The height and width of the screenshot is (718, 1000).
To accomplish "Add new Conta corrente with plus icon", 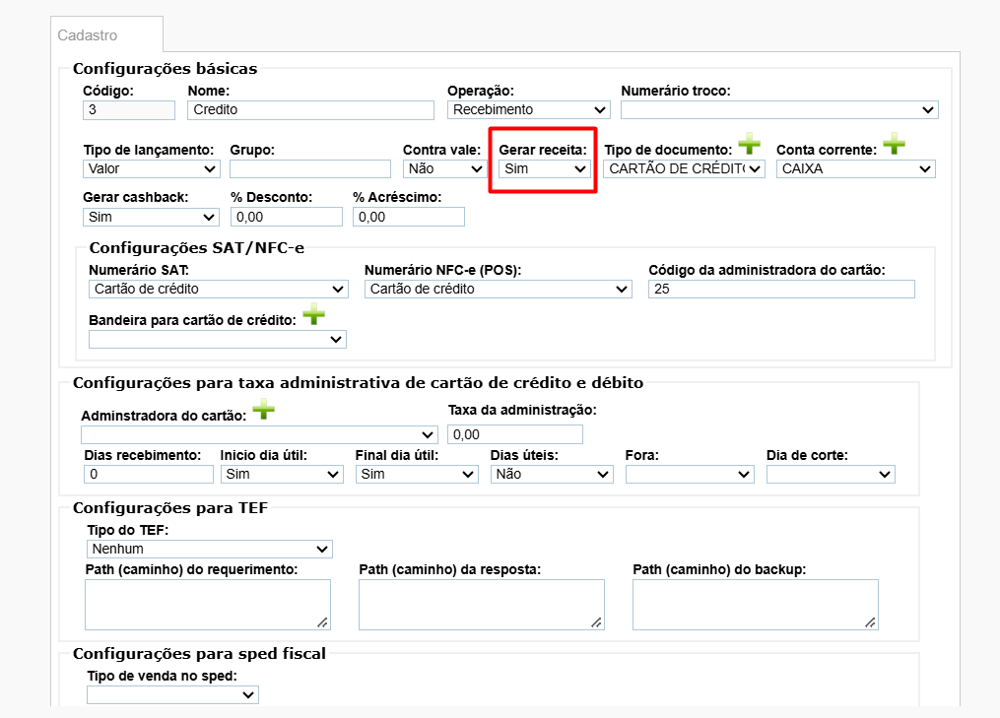I will [895, 144].
